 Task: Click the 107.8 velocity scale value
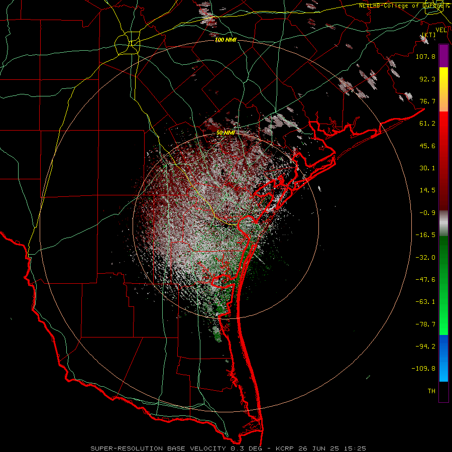[425, 56]
